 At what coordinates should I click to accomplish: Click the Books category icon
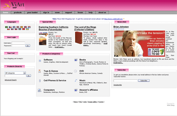[x=76, y=60]
